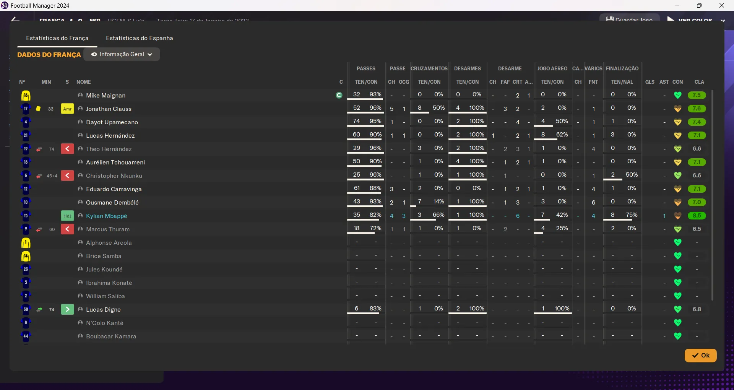The height and width of the screenshot is (390, 734).
Task: Click Mbappé's shots on target bar
Action: [x=622, y=220]
